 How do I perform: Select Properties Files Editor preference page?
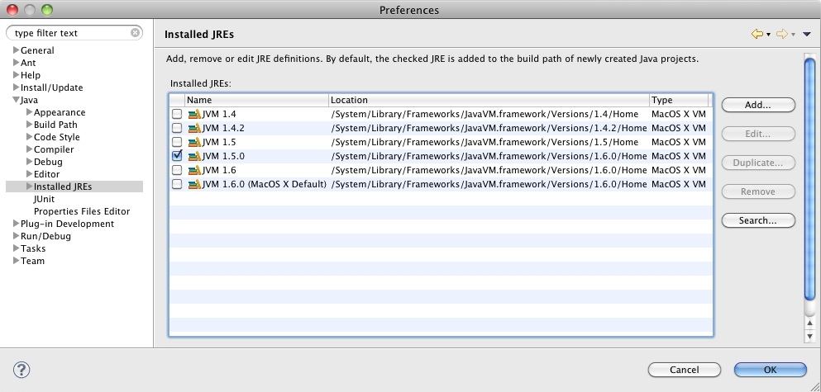81,211
